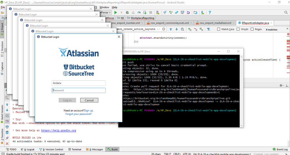The height and width of the screenshot is (155, 290).
Task: Click the Forgot your password link
Action: [78, 114]
